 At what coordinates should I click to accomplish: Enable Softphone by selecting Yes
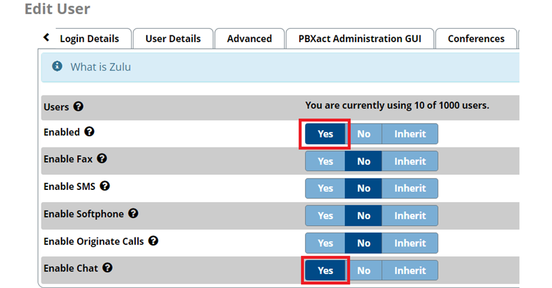(x=325, y=216)
